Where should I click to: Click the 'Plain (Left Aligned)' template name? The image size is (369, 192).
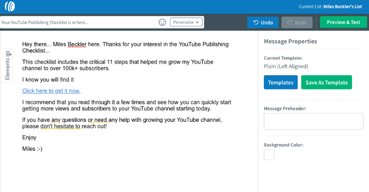click(x=286, y=66)
